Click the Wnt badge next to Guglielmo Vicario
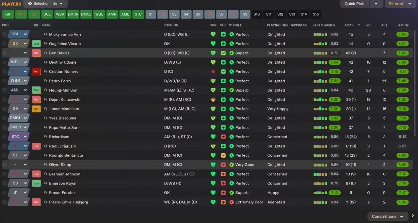418x223 pixels. pyautogui.click(x=36, y=44)
